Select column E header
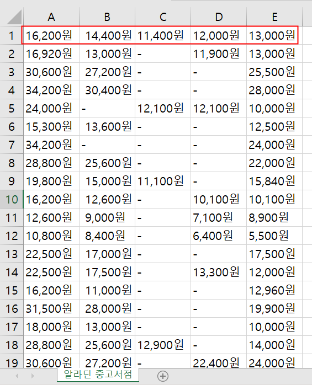This screenshot has height=385, width=312. [274, 17]
